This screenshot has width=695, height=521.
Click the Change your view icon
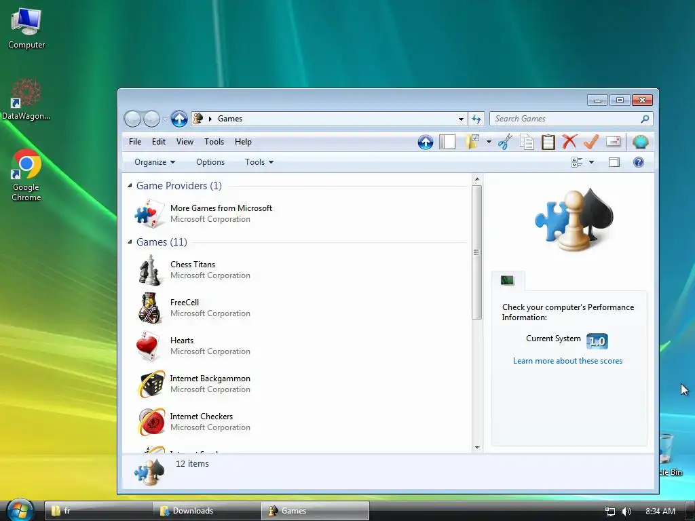pos(577,162)
